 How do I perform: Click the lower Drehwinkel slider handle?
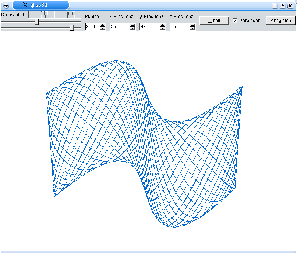72,28
